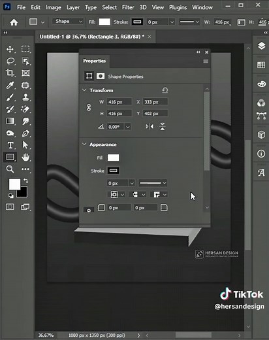Open the Layer menu

click(73, 8)
